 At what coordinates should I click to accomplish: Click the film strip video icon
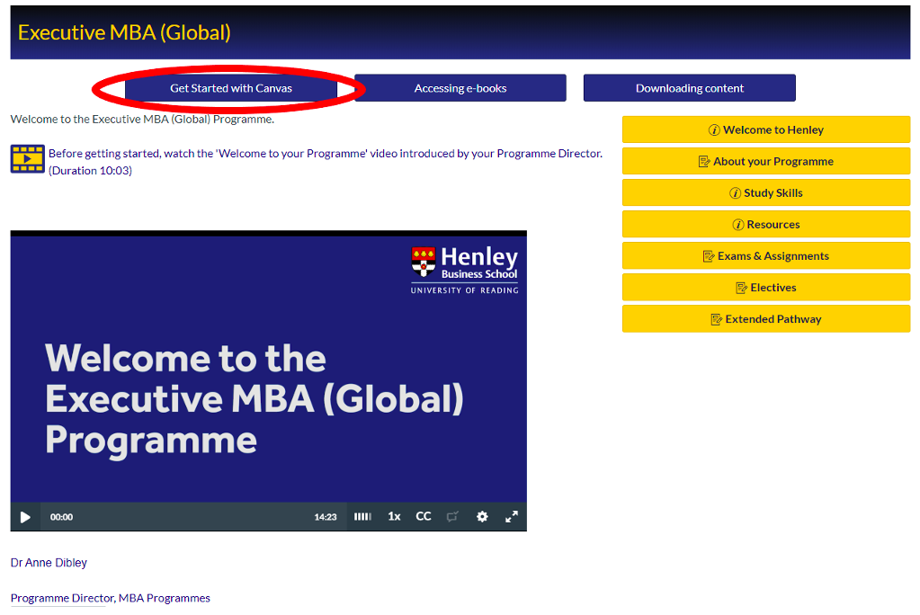pyautogui.click(x=28, y=159)
